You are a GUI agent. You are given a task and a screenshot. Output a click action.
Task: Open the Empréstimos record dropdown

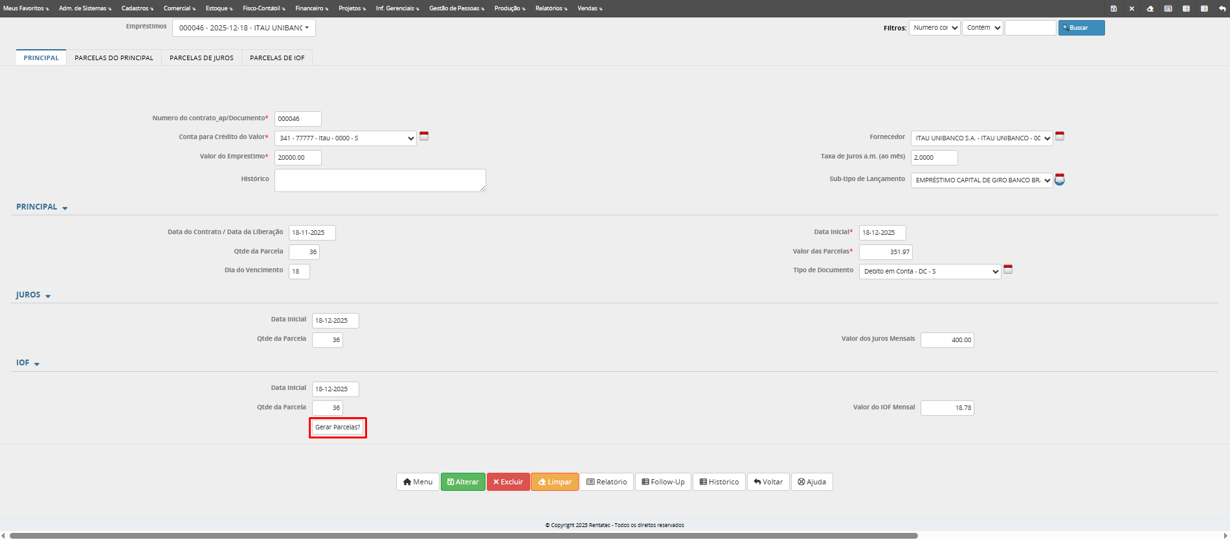243,28
